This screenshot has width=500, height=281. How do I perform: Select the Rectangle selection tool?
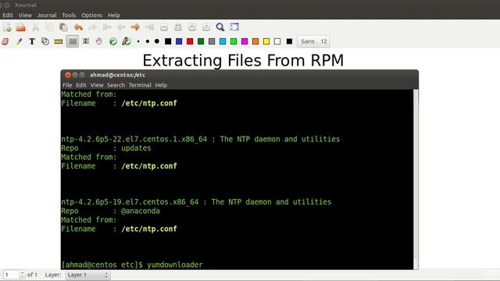point(73,41)
